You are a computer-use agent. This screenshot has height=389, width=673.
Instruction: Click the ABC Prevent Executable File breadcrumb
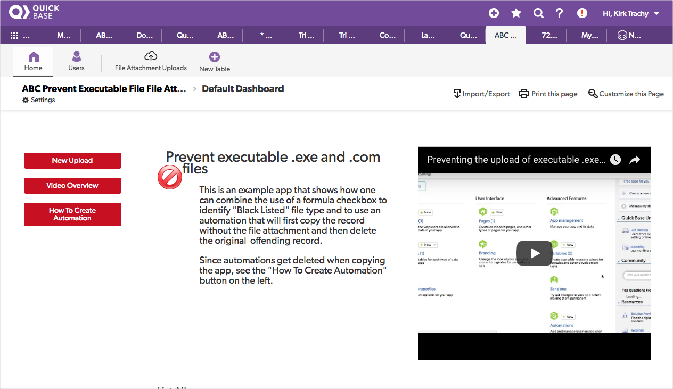[x=104, y=89]
